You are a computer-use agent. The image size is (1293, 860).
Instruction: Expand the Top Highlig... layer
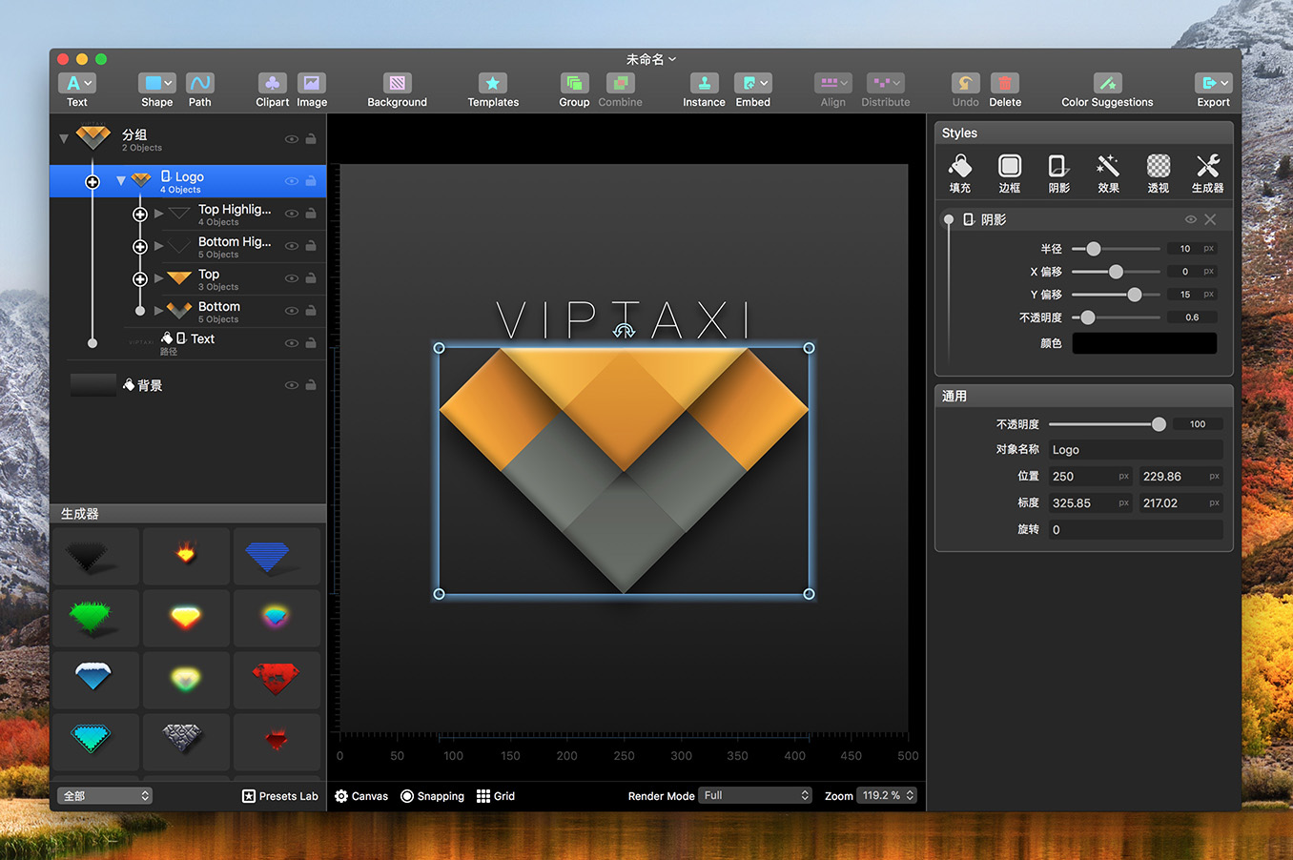tap(158, 214)
